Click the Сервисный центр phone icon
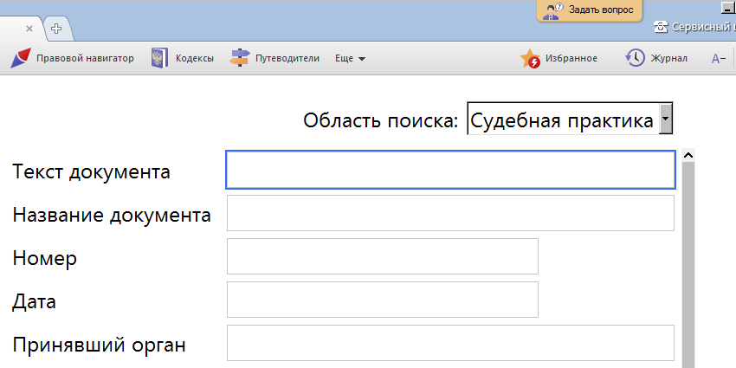The image size is (736, 368). click(661, 27)
